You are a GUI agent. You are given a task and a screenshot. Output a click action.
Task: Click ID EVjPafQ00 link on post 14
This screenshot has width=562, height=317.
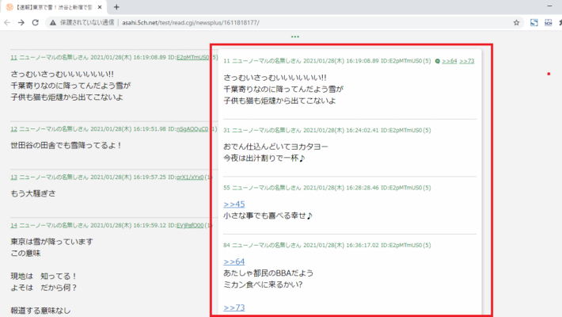190,225
